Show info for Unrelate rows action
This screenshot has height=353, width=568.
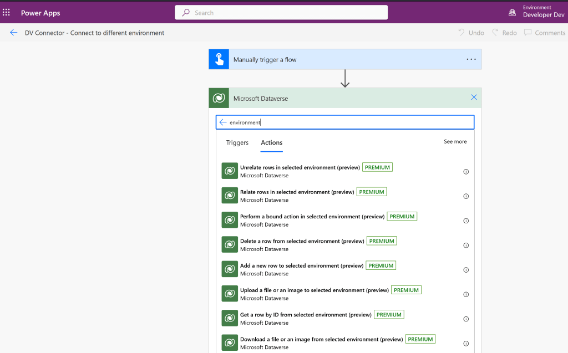(466, 172)
